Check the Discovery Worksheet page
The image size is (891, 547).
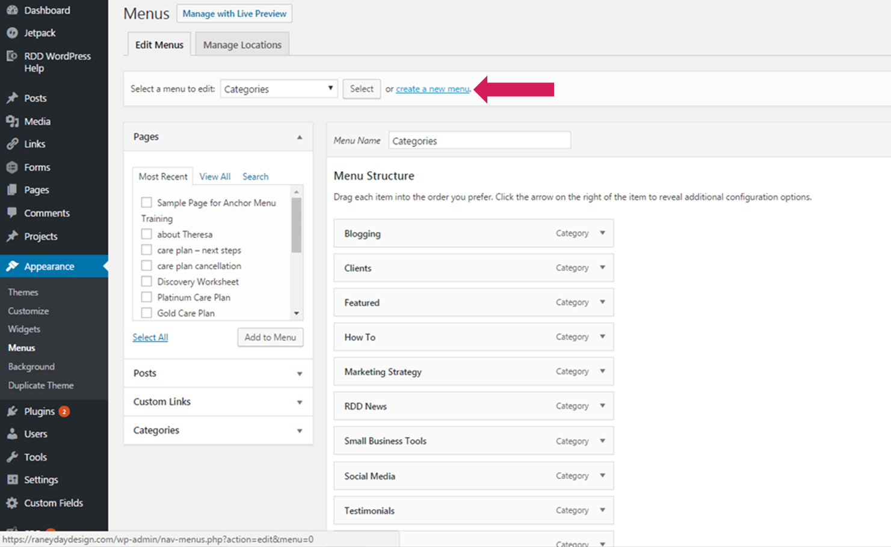click(x=146, y=281)
